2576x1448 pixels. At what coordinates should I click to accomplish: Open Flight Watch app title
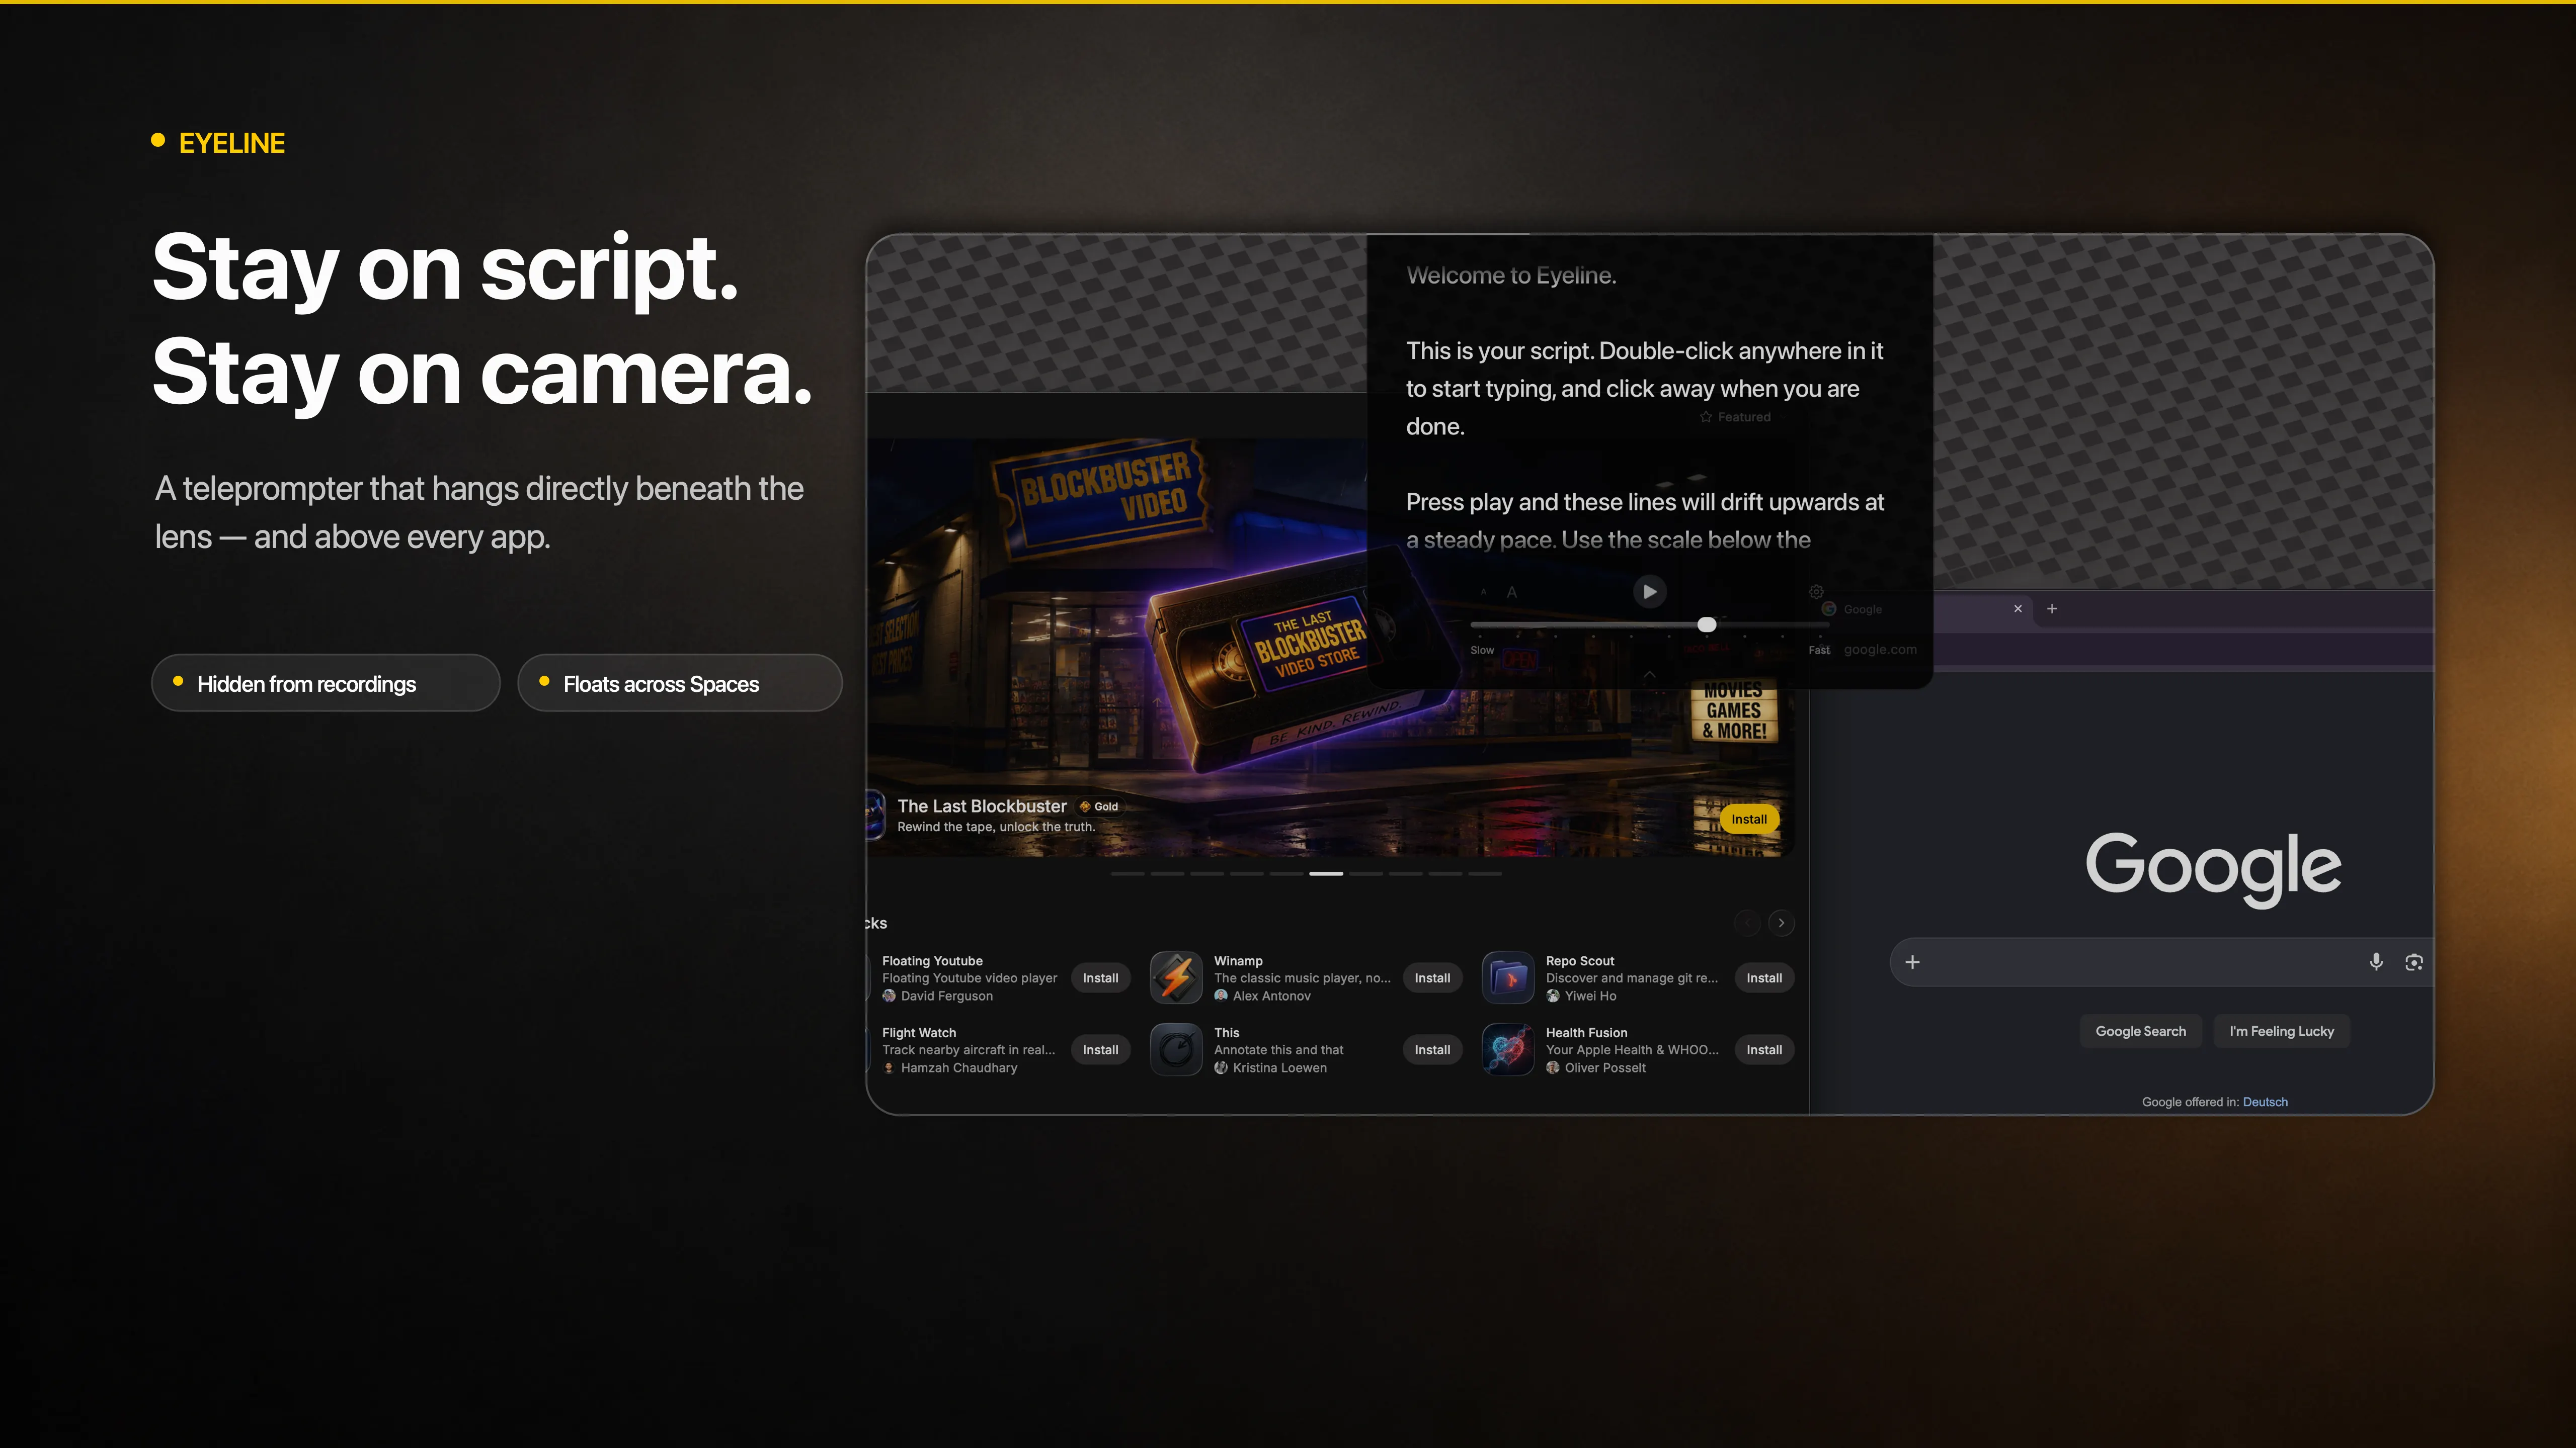pyautogui.click(x=919, y=1033)
